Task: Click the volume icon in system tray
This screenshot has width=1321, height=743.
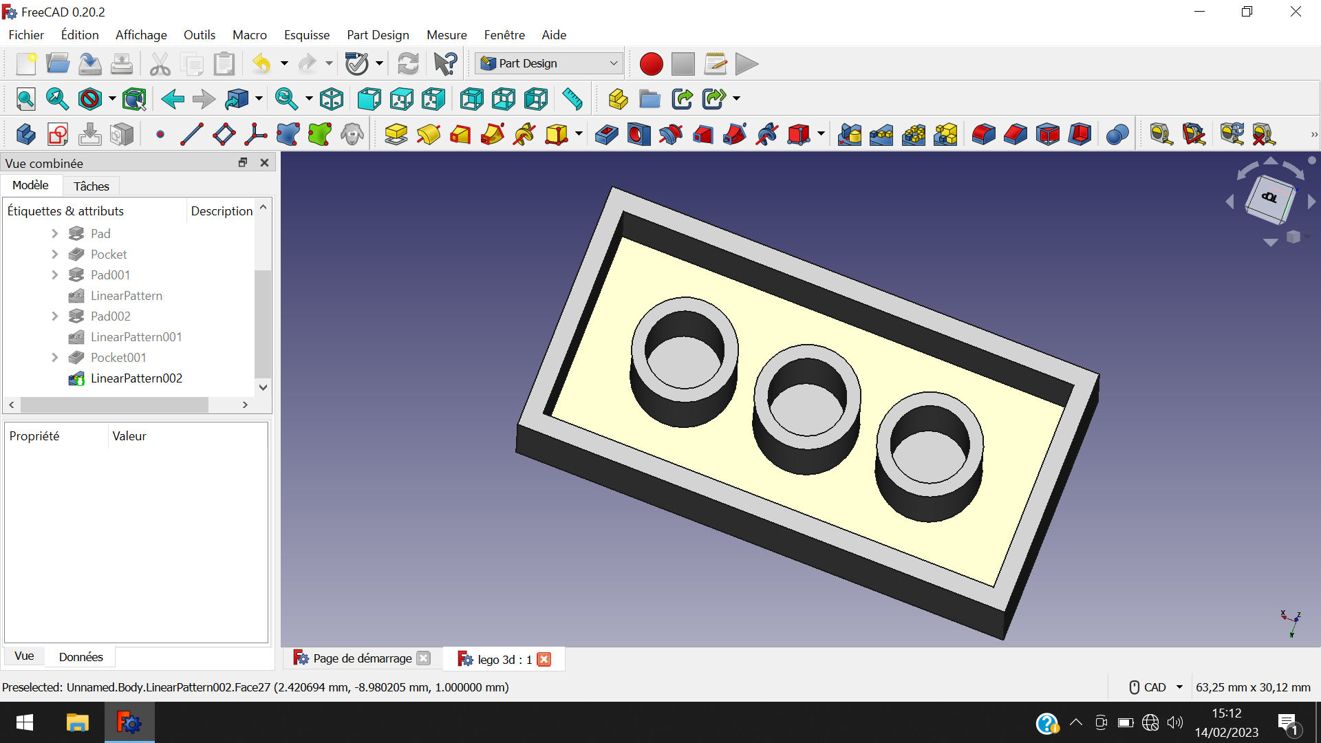Action: coord(1175,722)
